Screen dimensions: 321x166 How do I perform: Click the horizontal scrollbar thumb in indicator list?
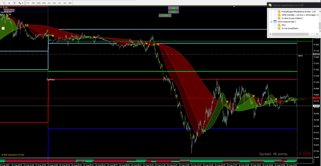click(290, 34)
